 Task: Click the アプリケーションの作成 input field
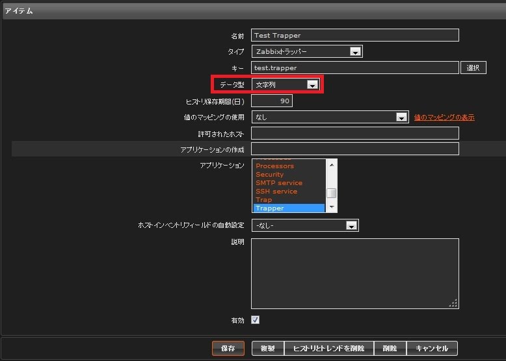pyautogui.click(x=355, y=149)
